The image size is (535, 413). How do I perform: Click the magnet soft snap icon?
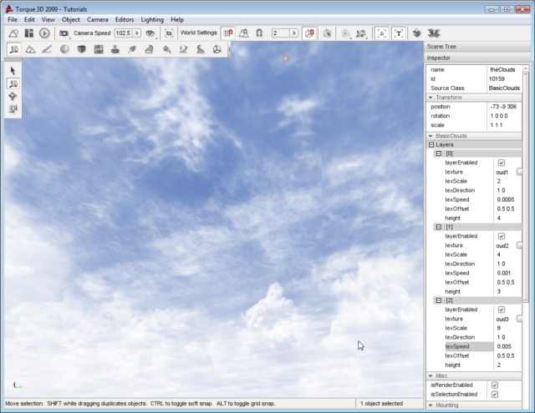[x=259, y=33]
